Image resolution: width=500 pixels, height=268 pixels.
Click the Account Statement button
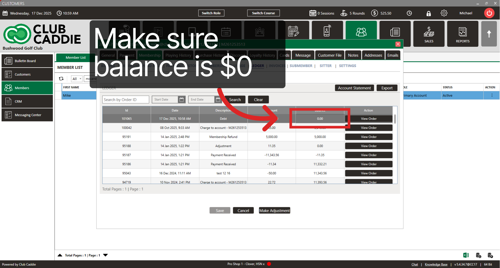354,88
